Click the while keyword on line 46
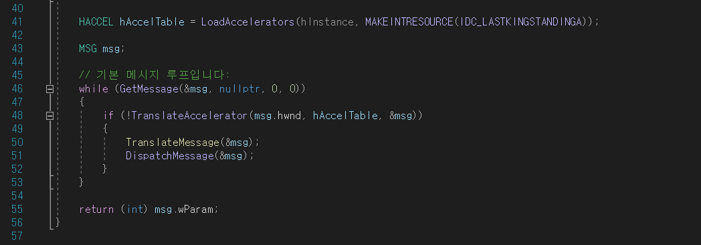The width and height of the screenshot is (701, 245). pyautogui.click(x=94, y=89)
